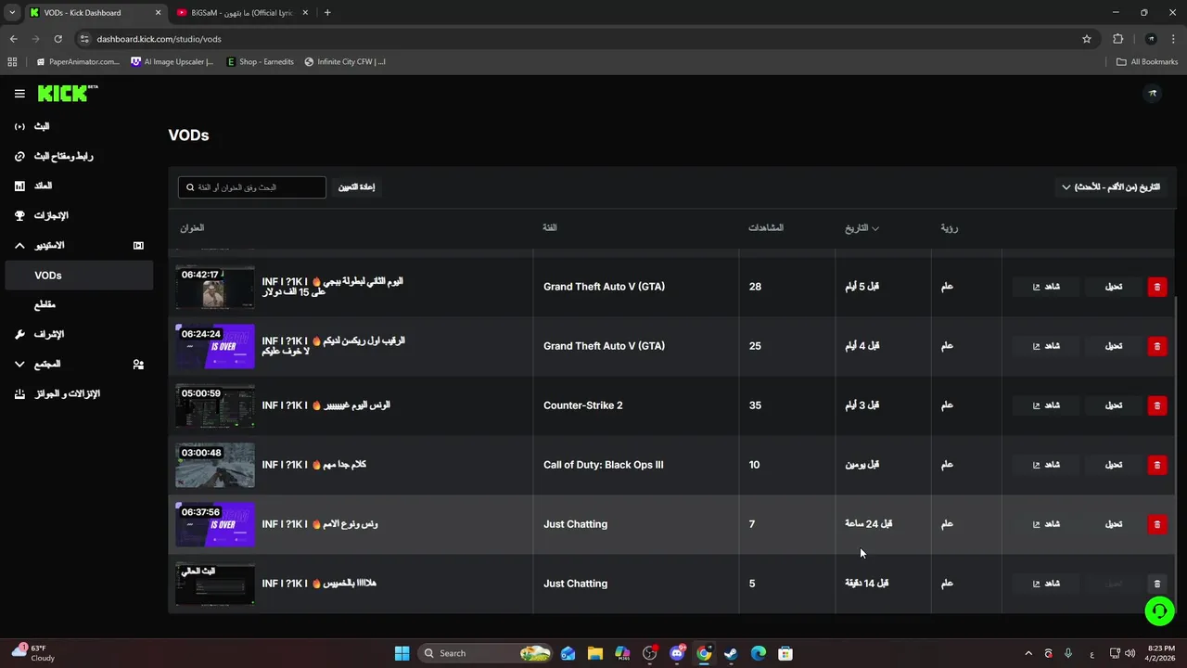This screenshot has height=668, width=1187.
Task: Open the tab search dropdown arrow at the tab strip's left end
Action: [x=11, y=13]
